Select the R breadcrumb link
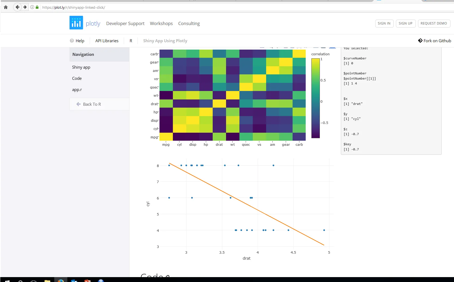Viewport: 454px width, 282px height. [x=131, y=41]
